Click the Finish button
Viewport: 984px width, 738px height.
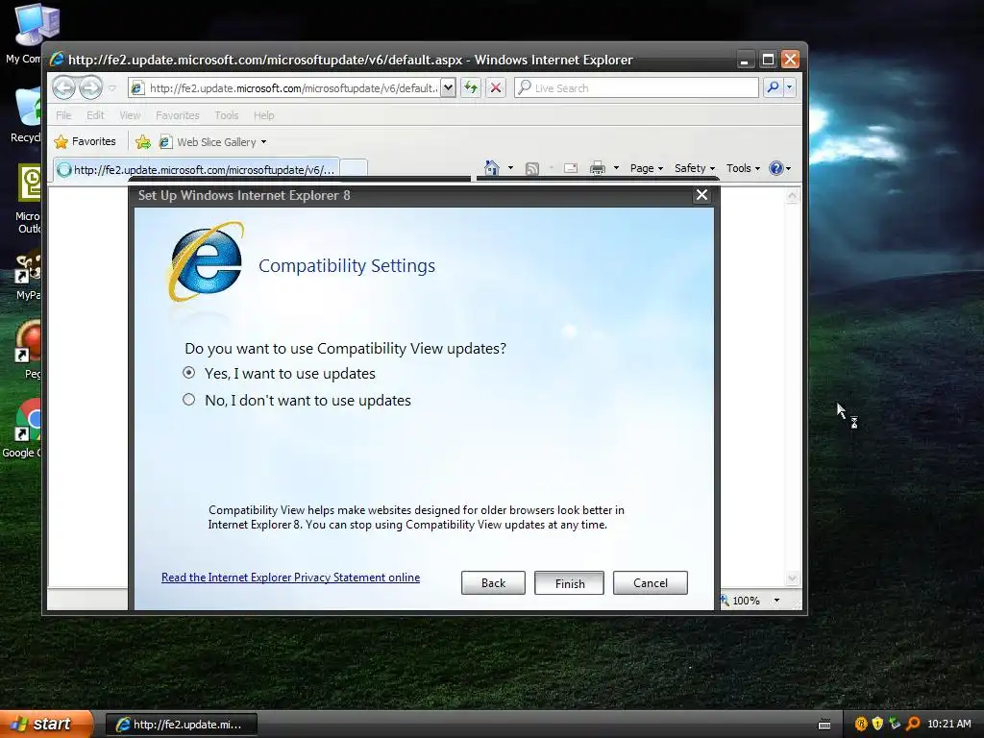(569, 583)
